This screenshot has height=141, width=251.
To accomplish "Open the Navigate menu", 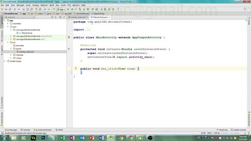I will point(20,5).
